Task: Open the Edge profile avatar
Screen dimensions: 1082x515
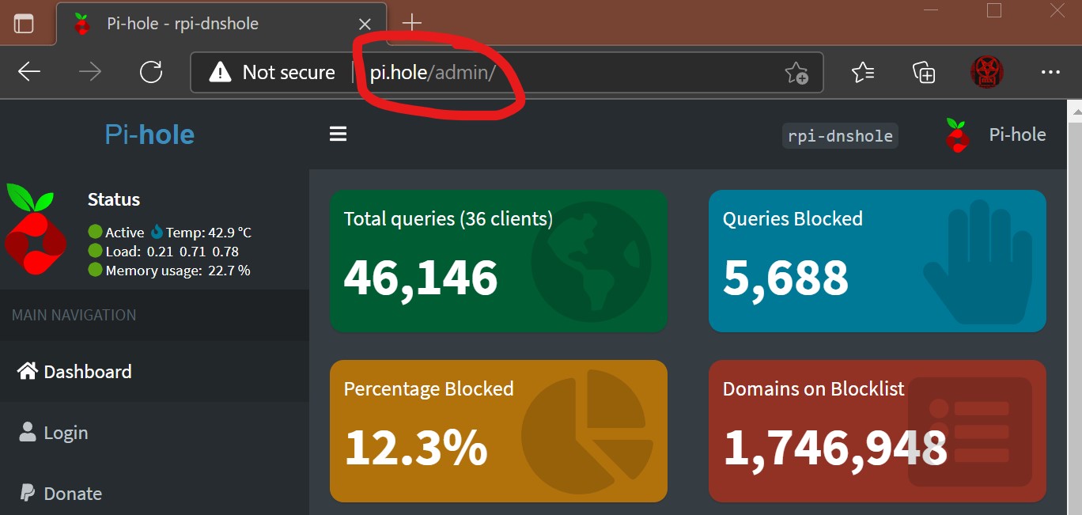Action: coord(986,71)
